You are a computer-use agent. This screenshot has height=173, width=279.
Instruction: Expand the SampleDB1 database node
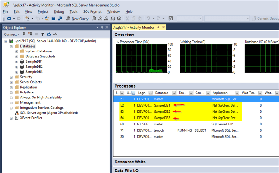[16, 61]
